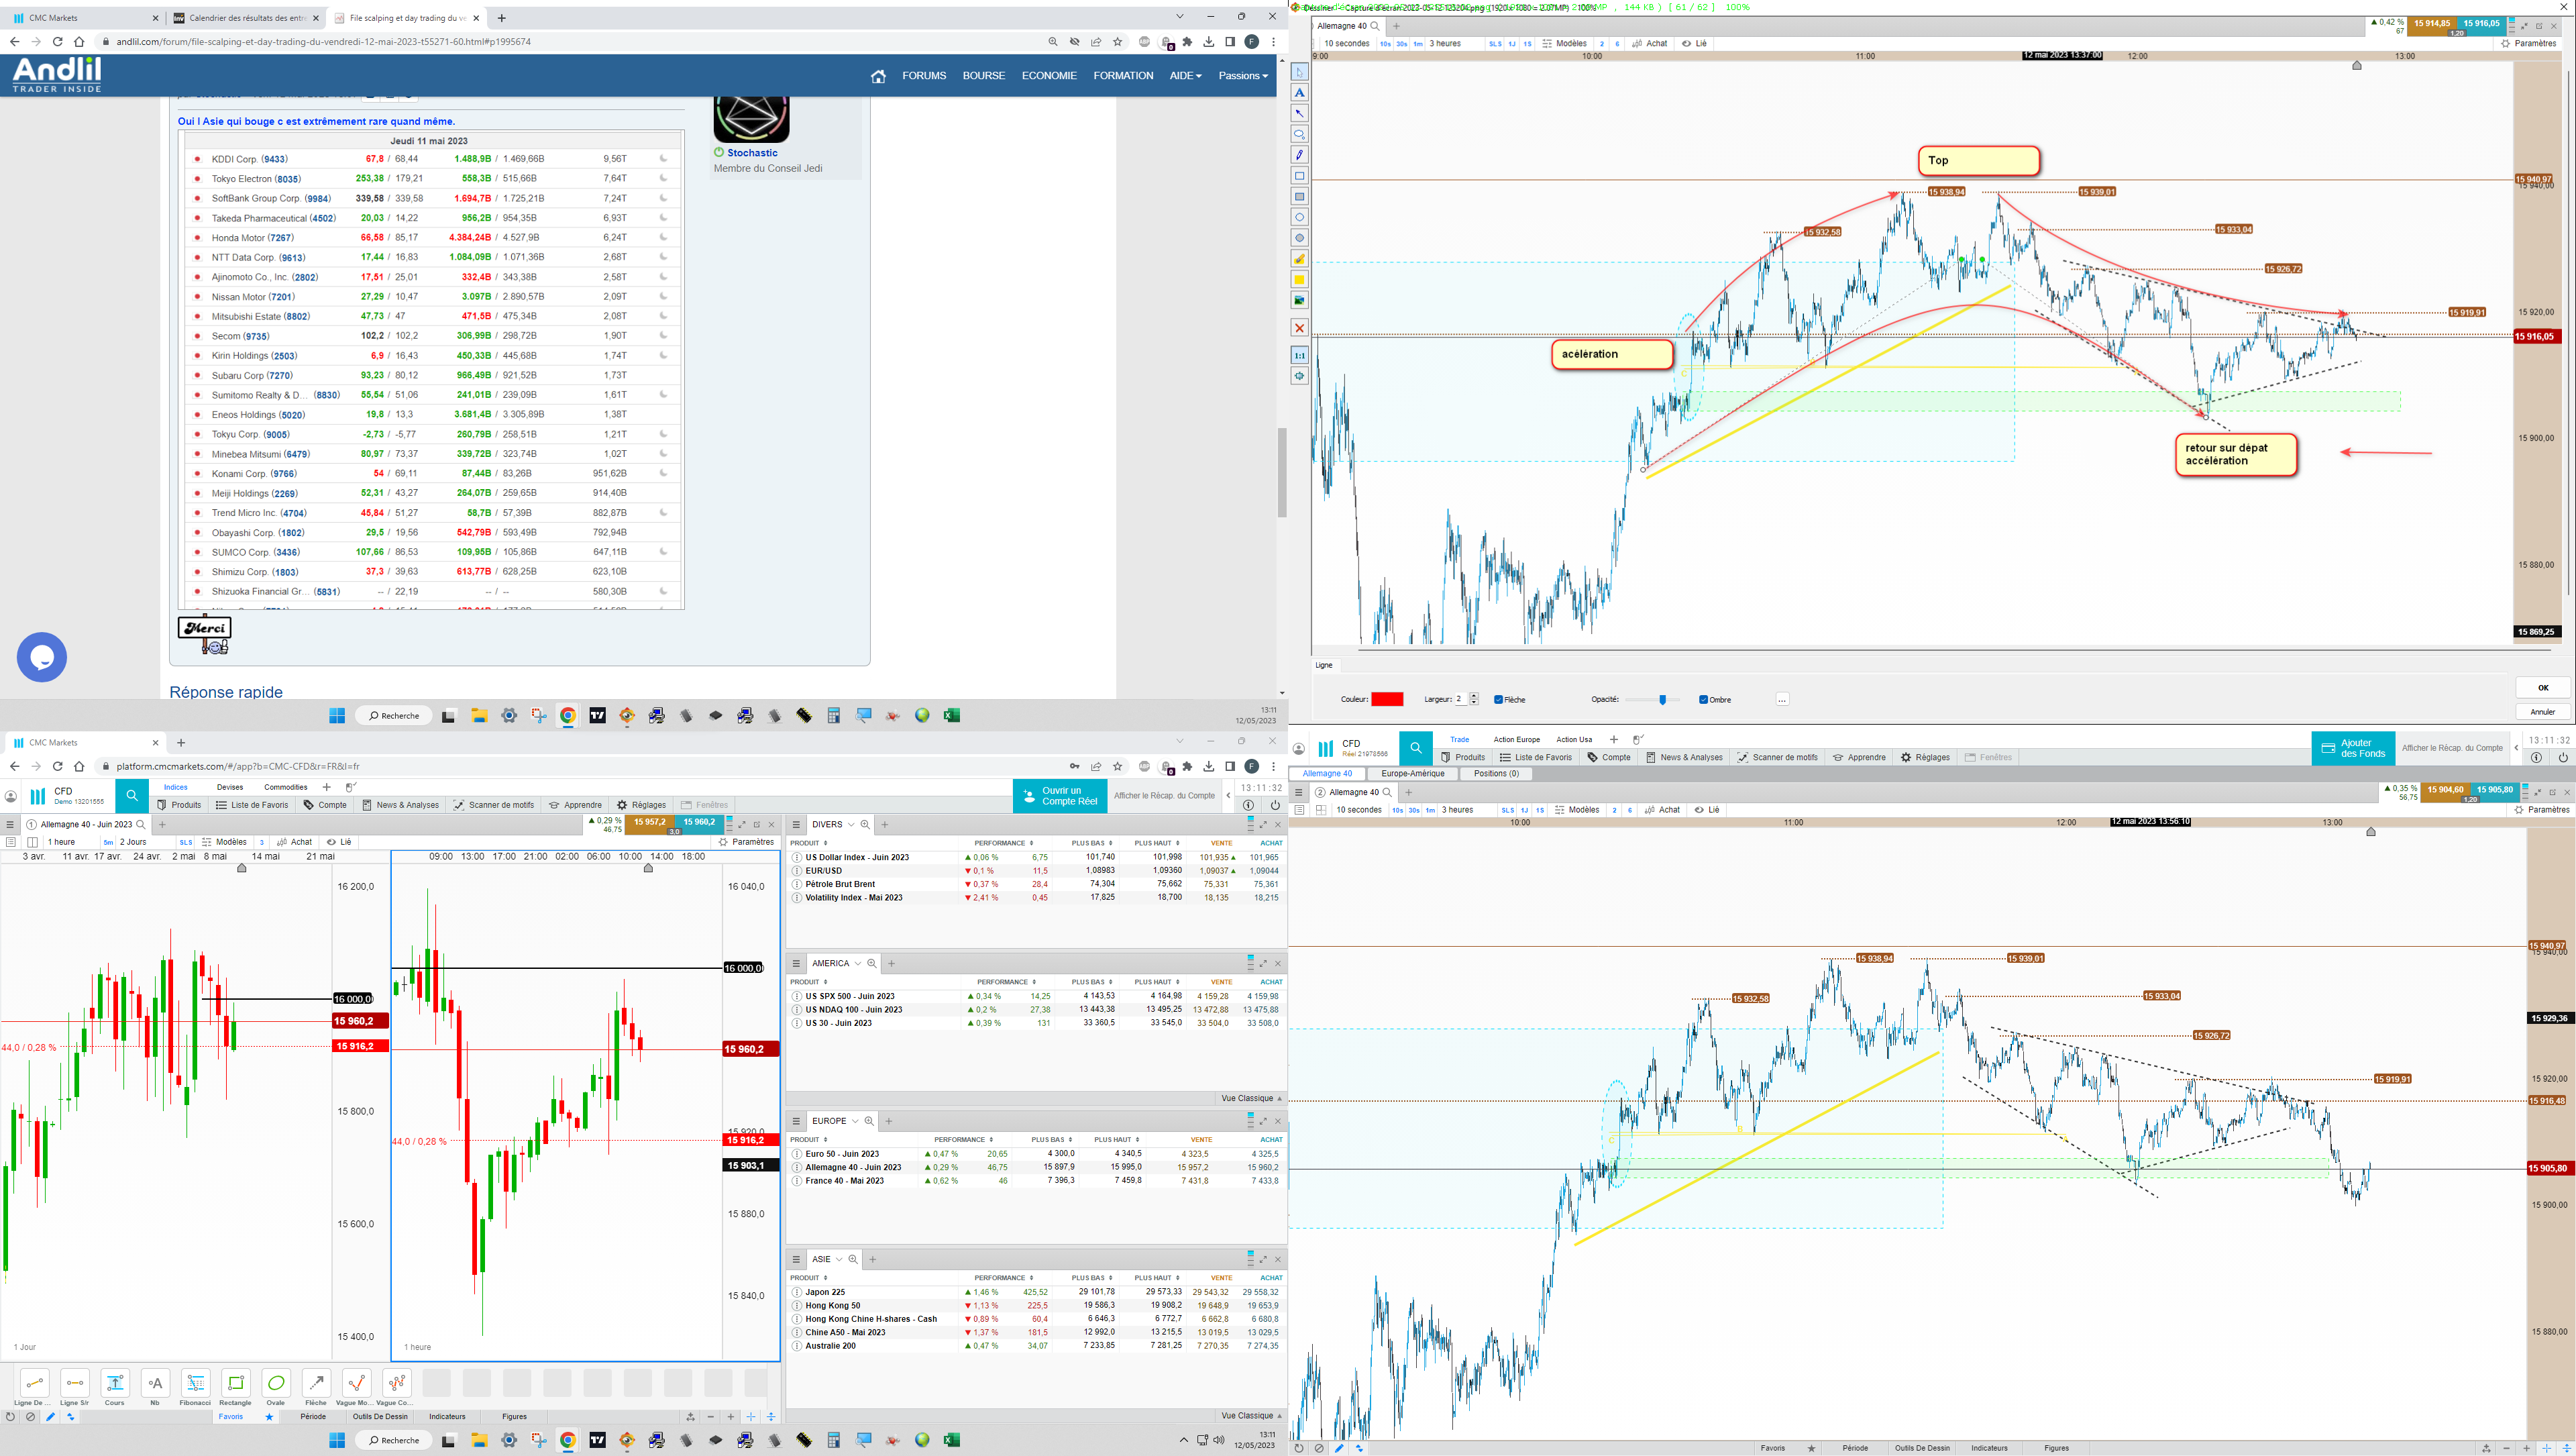Pick the Flèche arrow drawing tool
The image size is (2576, 1456).
point(316,1383)
